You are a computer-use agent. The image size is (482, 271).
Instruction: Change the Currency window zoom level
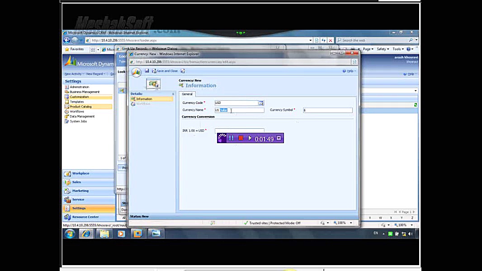(x=342, y=223)
